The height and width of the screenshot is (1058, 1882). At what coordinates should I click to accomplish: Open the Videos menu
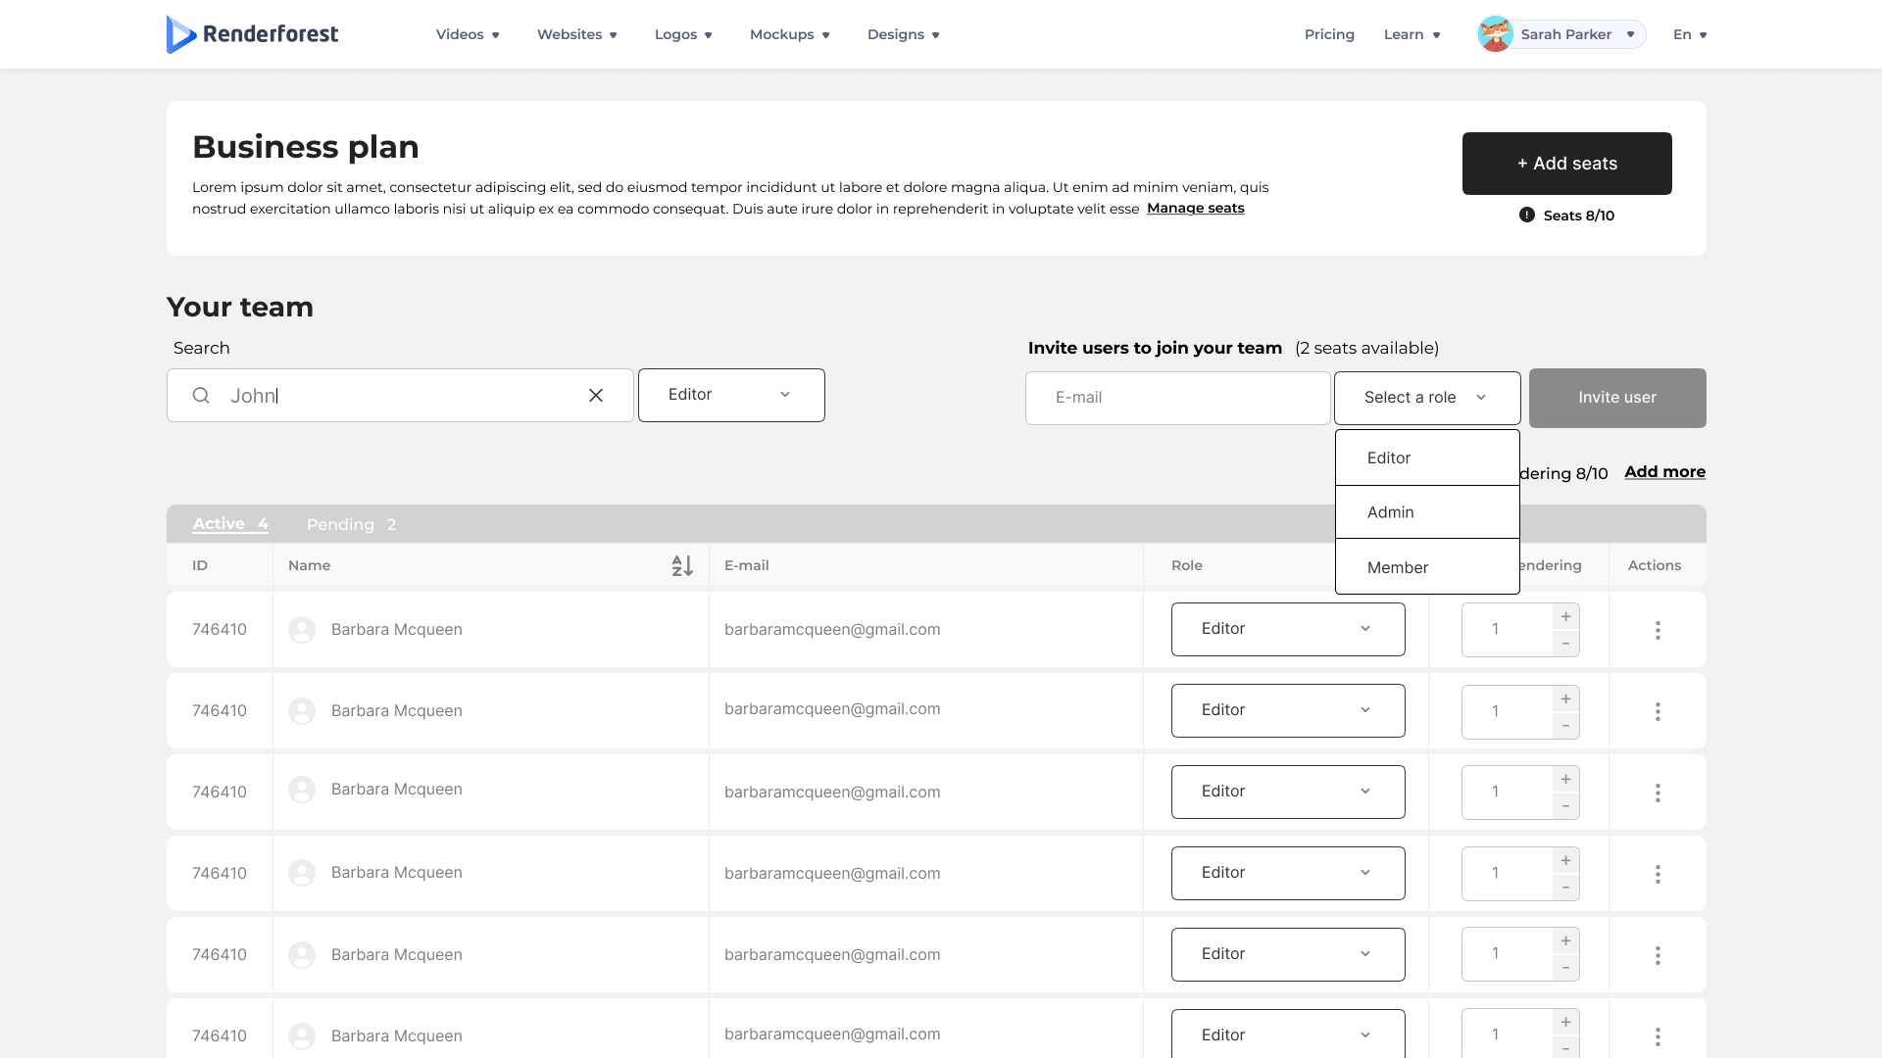pyautogui.click(x=468, y=34)
